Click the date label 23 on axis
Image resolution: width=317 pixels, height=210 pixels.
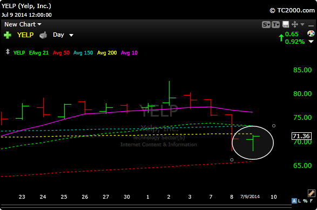pos(22,197)
